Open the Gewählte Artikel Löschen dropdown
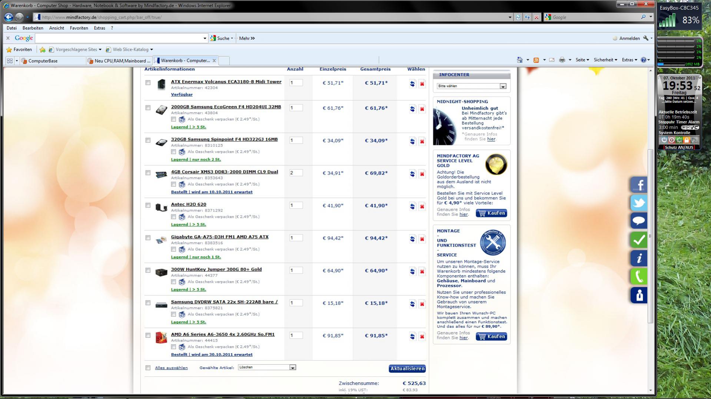Viewport: 711px width, 399px height. (x=267, y=368)
